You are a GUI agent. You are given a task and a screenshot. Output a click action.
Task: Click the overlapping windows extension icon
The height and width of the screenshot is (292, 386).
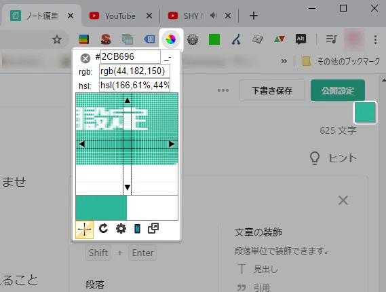(128, 39)
